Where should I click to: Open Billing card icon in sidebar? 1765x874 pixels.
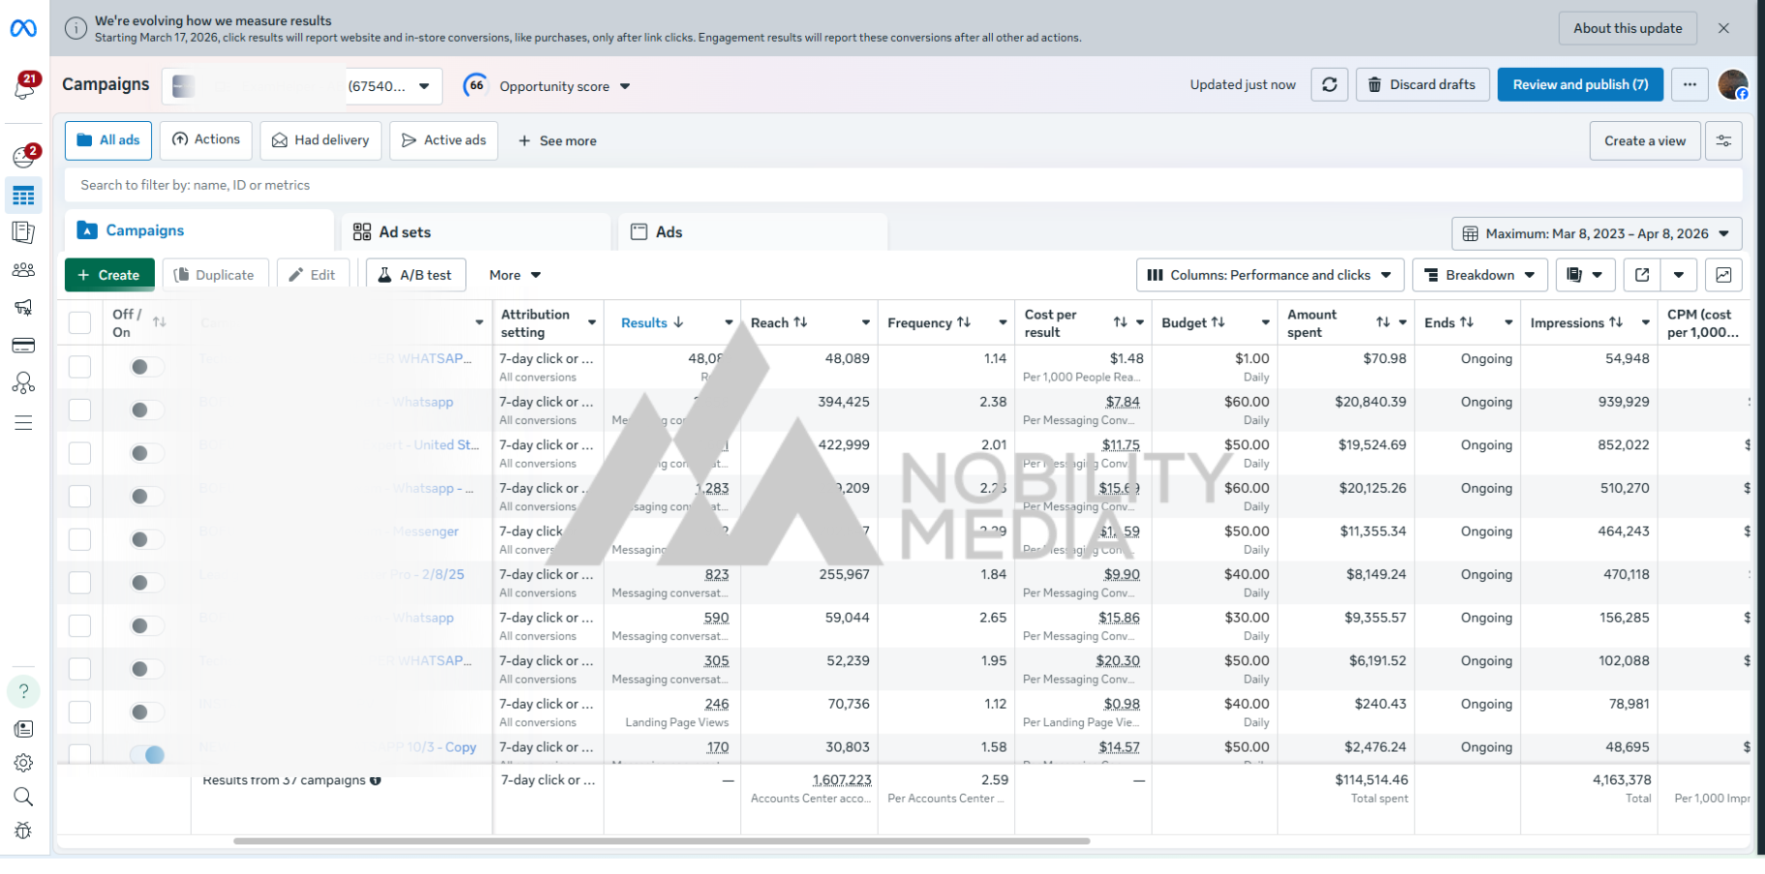(x=23, y=346)
